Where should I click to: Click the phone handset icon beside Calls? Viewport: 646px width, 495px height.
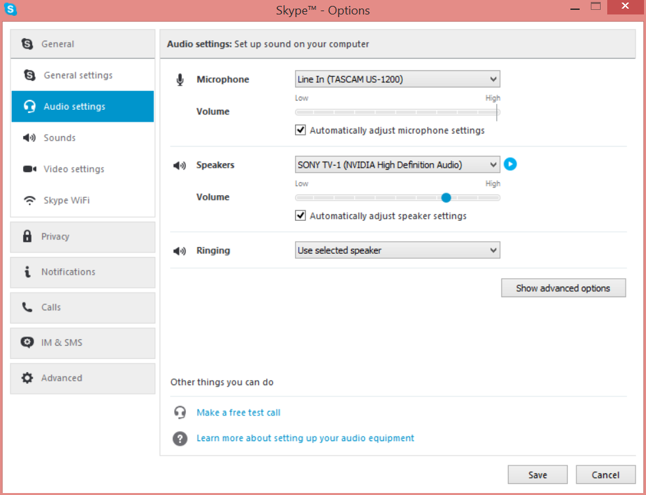tap(27, 307)
